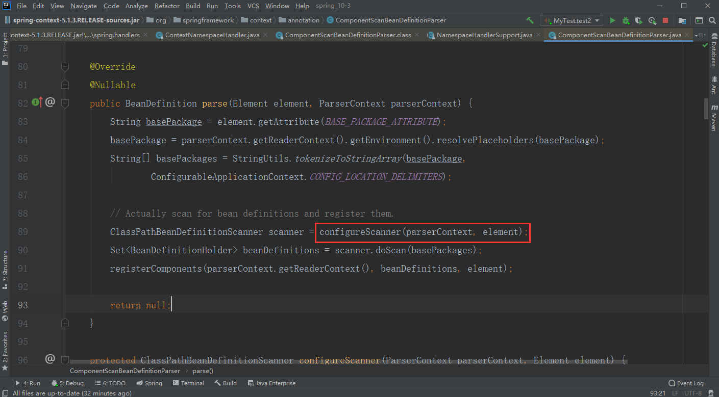Open Project Structure toolbar icon

682,20
